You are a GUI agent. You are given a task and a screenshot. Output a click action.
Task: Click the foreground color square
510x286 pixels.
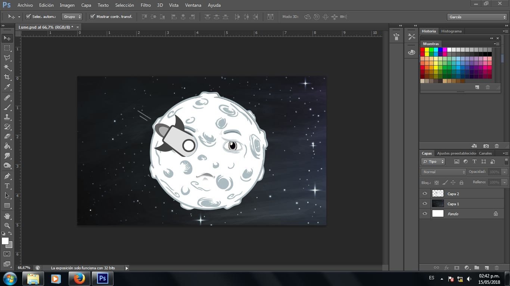pyautogui.click(x=5, y=241)
